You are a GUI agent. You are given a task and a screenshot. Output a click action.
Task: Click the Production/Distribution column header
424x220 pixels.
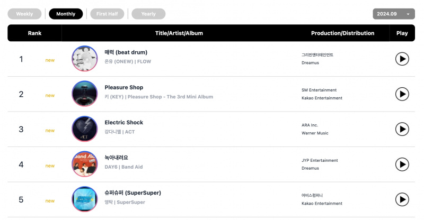(342, 33)
